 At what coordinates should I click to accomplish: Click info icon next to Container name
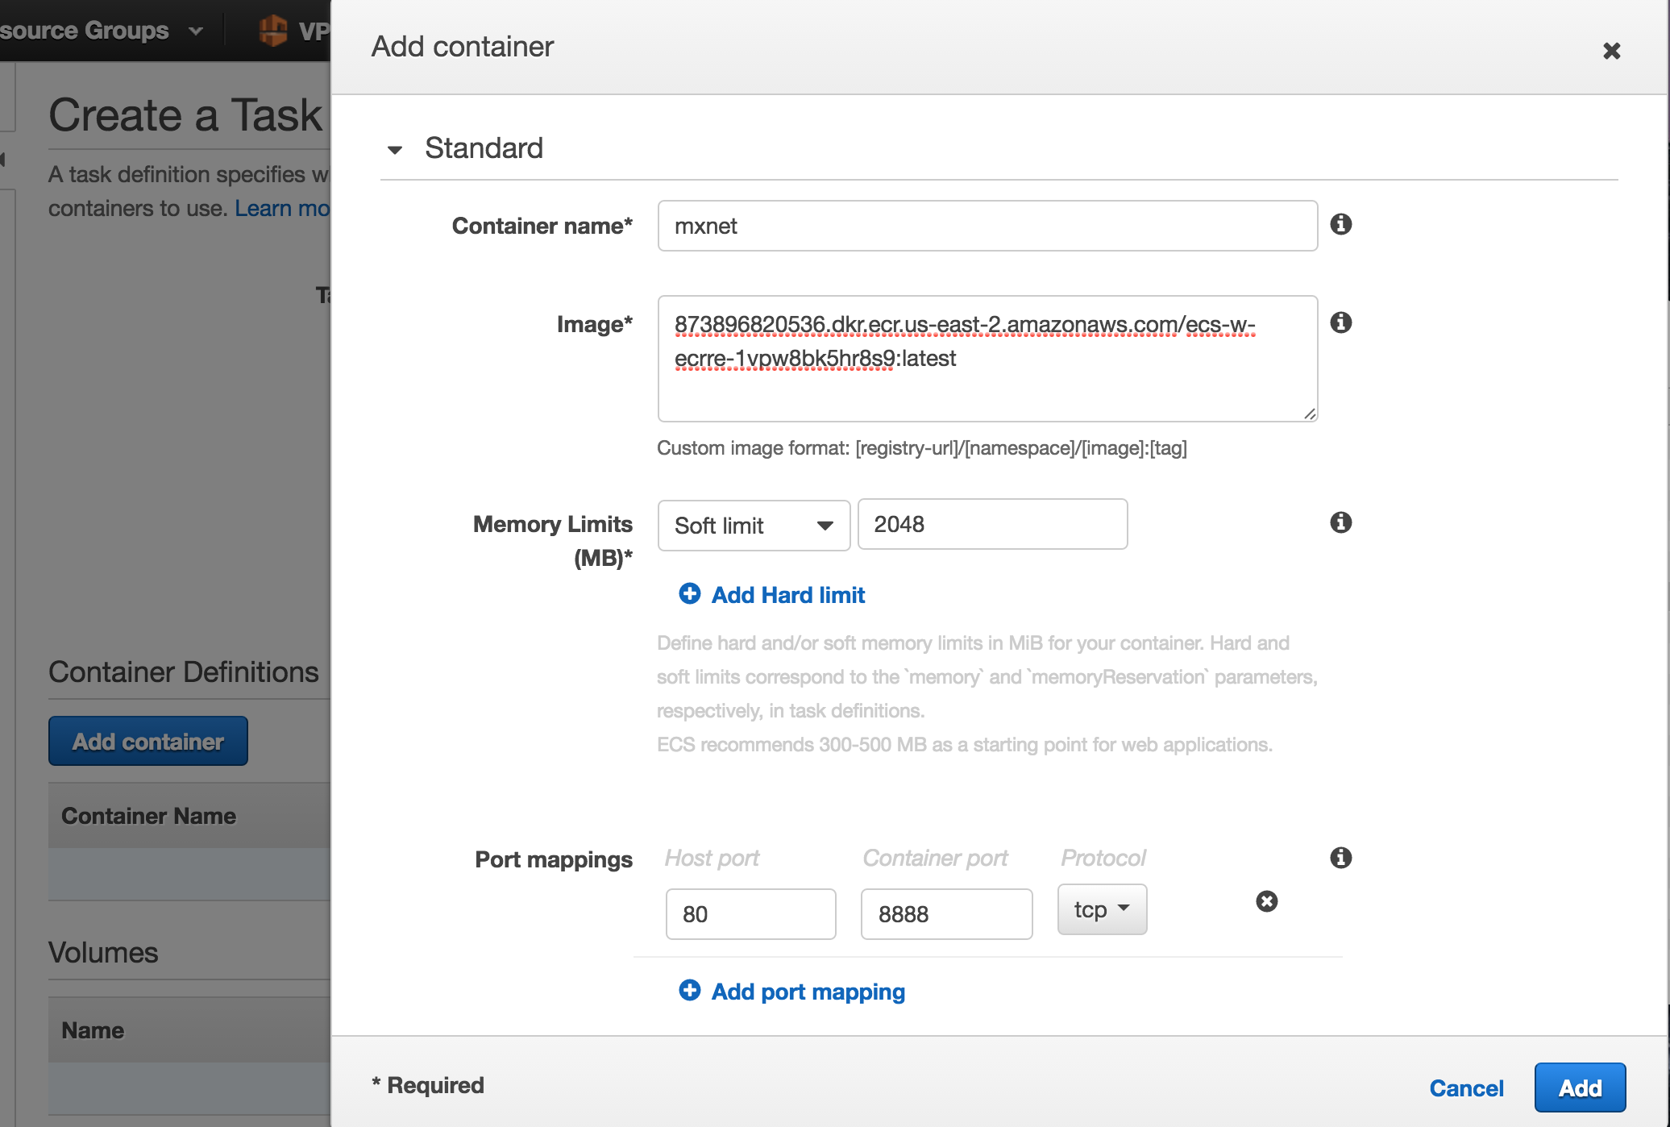[x=1340, y=224]
